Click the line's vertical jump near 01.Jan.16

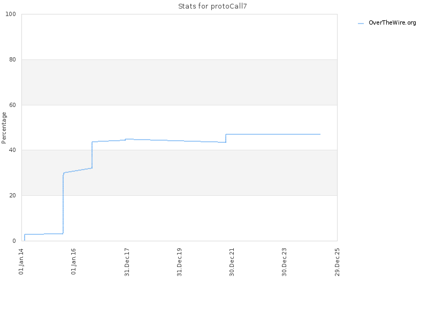click(x=63, y=203)
